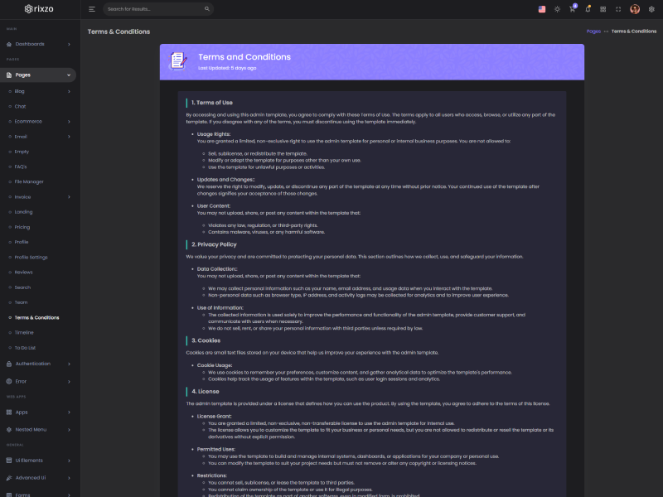Open the user profile avatar menu
The height and width of the screenshot is (497, 663).
tap(635, 9)
